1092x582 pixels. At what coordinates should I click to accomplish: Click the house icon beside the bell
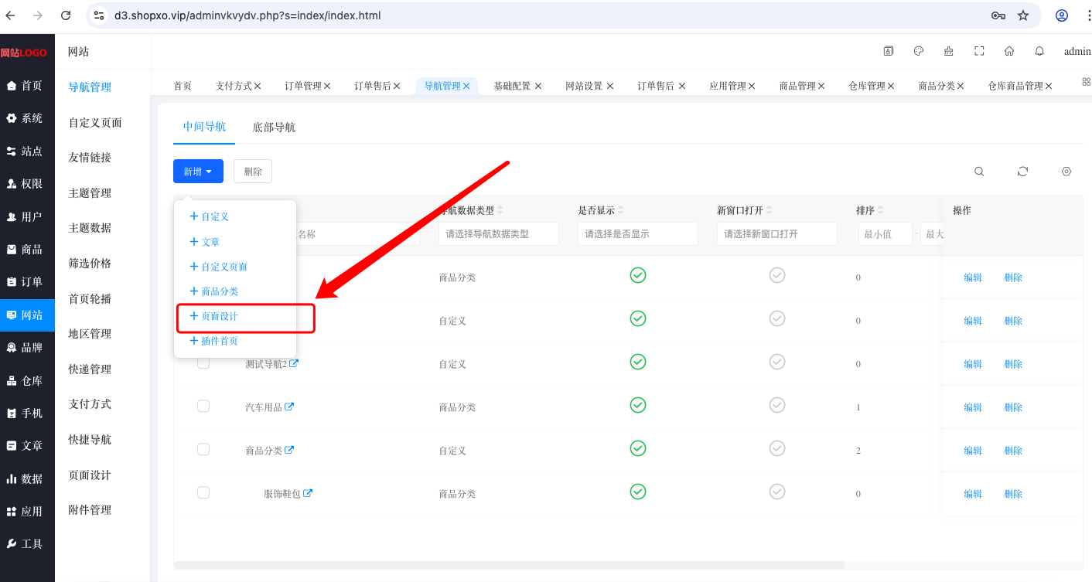pos(1009,51)
